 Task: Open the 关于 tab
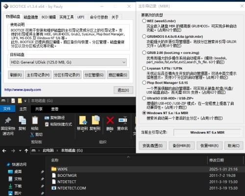pyautogui.click(x=115, y=17)
